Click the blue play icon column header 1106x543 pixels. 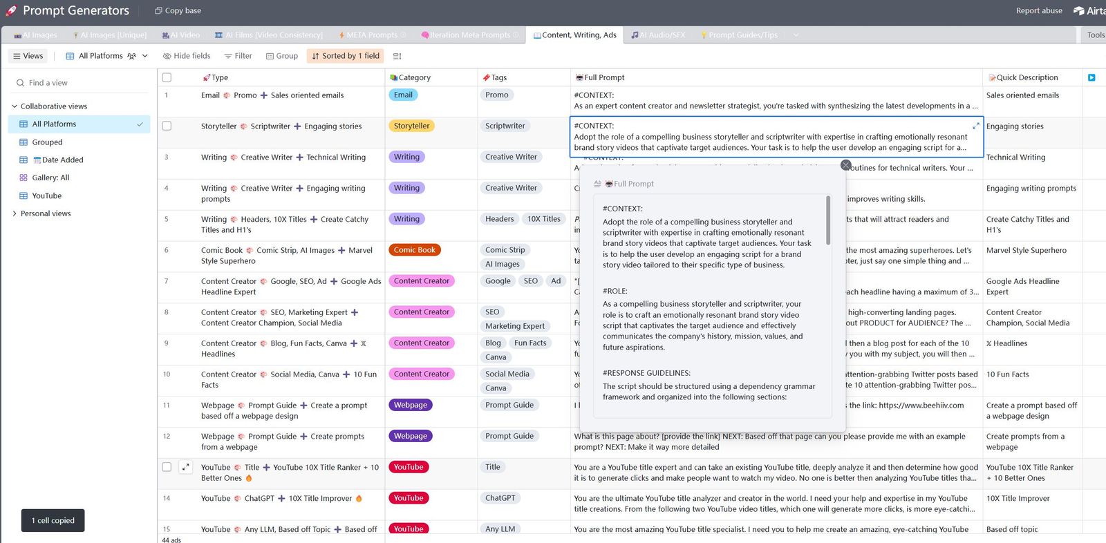point(1091,77)
